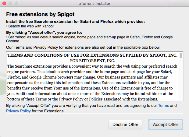Close the uTorrent-Installer window
This screenshot has height=137, width=189.
point(4,3)
